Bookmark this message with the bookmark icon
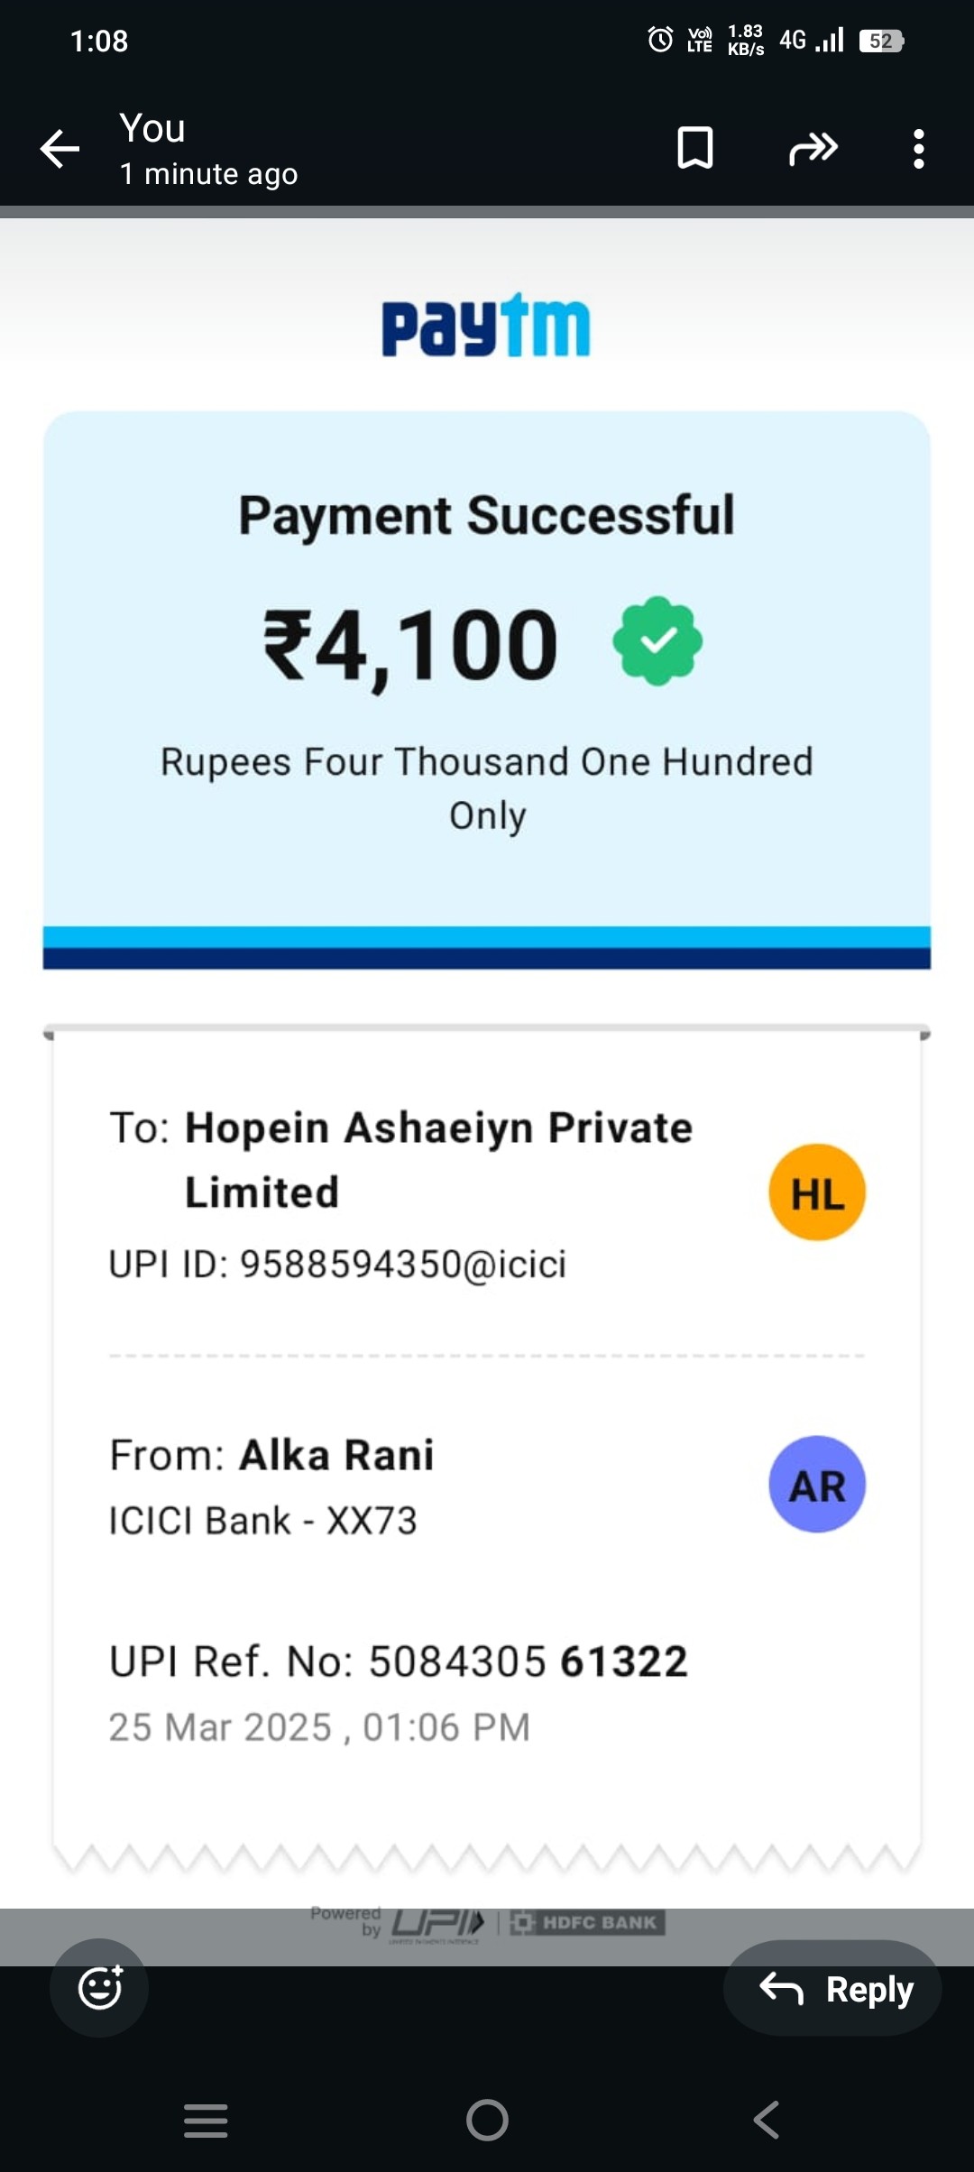The width and height of the screenshot is (974, 2172). [x=695, y=148]
